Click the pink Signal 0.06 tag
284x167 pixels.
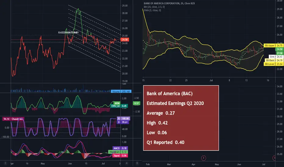[x=120, y=156]
